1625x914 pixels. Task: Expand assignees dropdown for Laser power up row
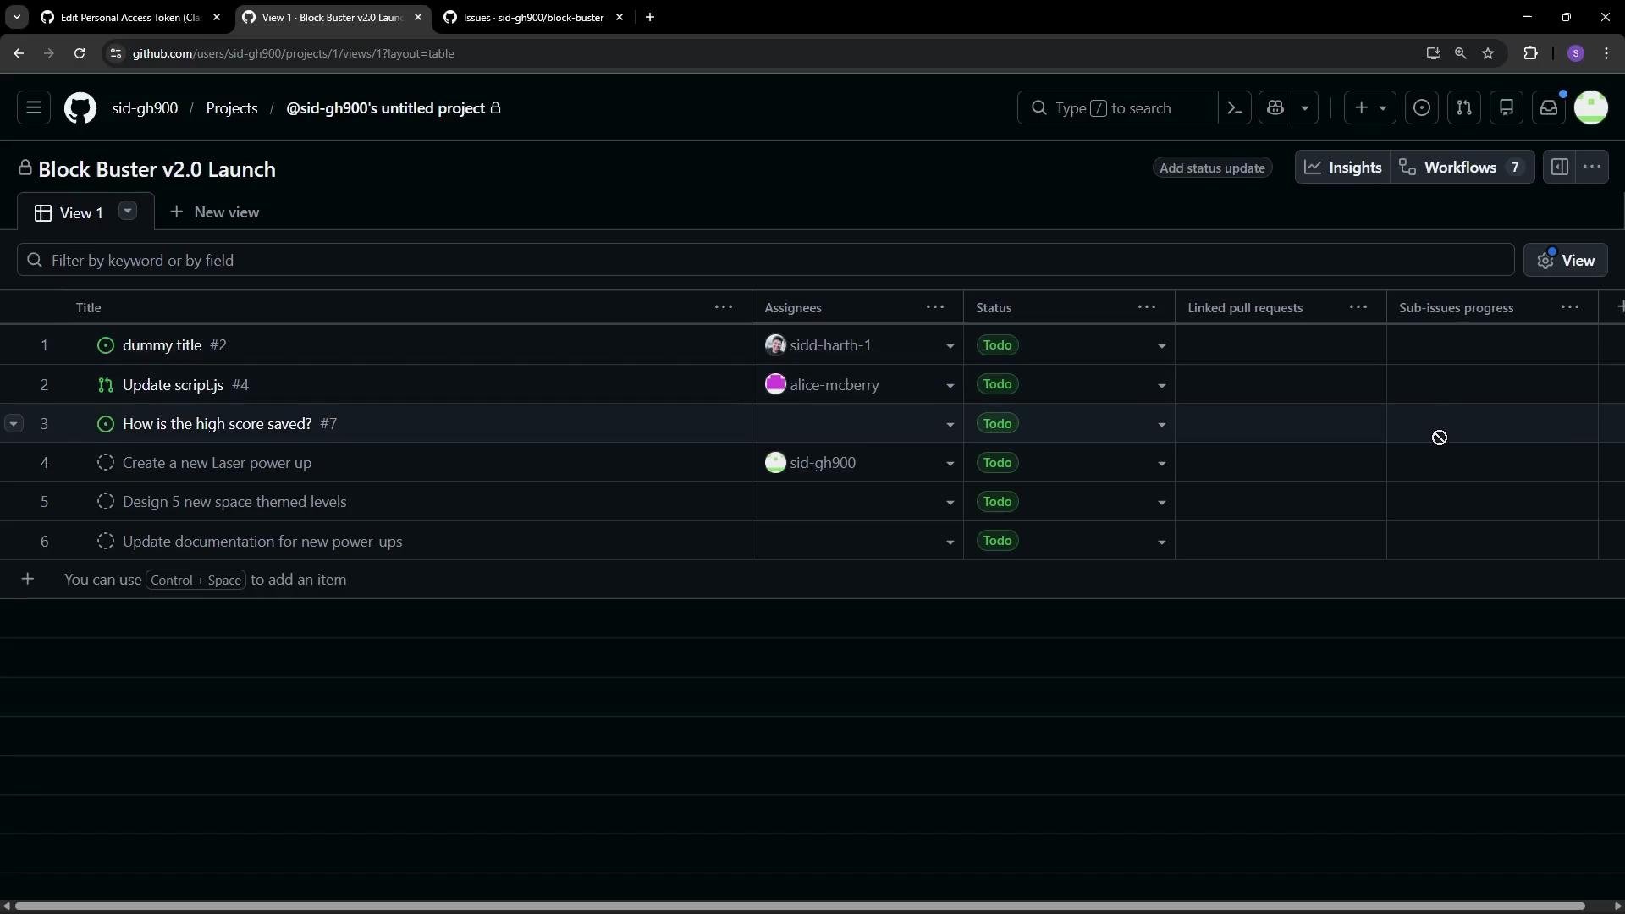tap(950, 464)
